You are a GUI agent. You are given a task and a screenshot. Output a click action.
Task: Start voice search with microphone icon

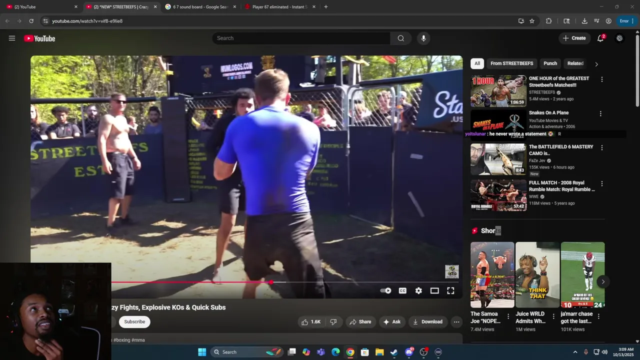pos(423,38)
